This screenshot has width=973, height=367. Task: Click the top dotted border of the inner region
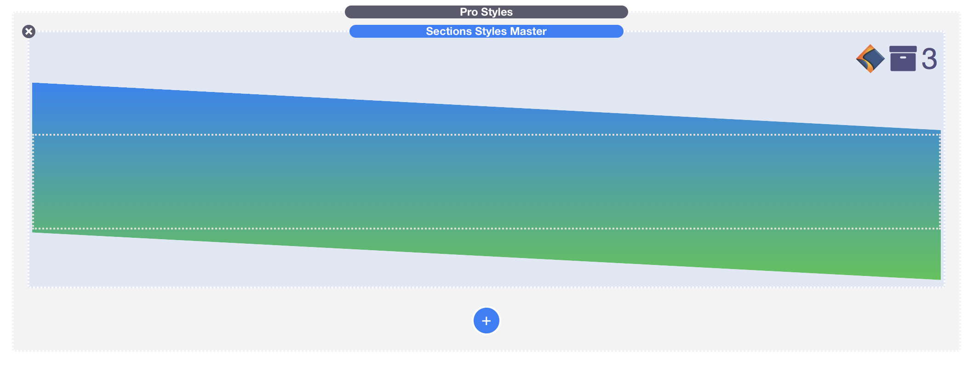486,135
